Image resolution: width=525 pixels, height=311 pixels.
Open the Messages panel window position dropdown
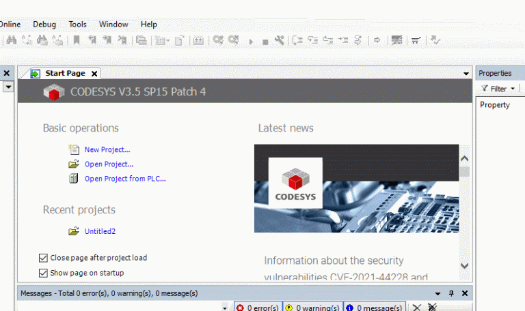pos(437,293)
